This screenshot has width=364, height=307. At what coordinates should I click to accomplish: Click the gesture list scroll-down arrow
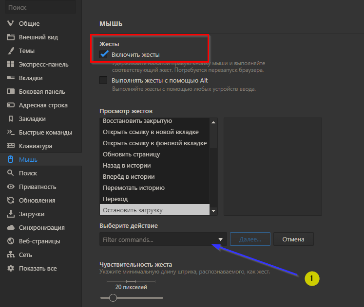(213, 210)
